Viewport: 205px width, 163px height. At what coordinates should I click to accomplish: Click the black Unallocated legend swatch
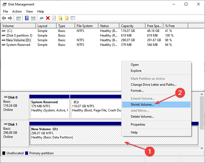4,153
